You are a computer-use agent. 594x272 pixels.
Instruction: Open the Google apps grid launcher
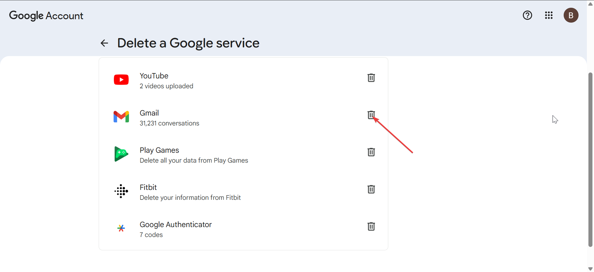coord(549,15)
